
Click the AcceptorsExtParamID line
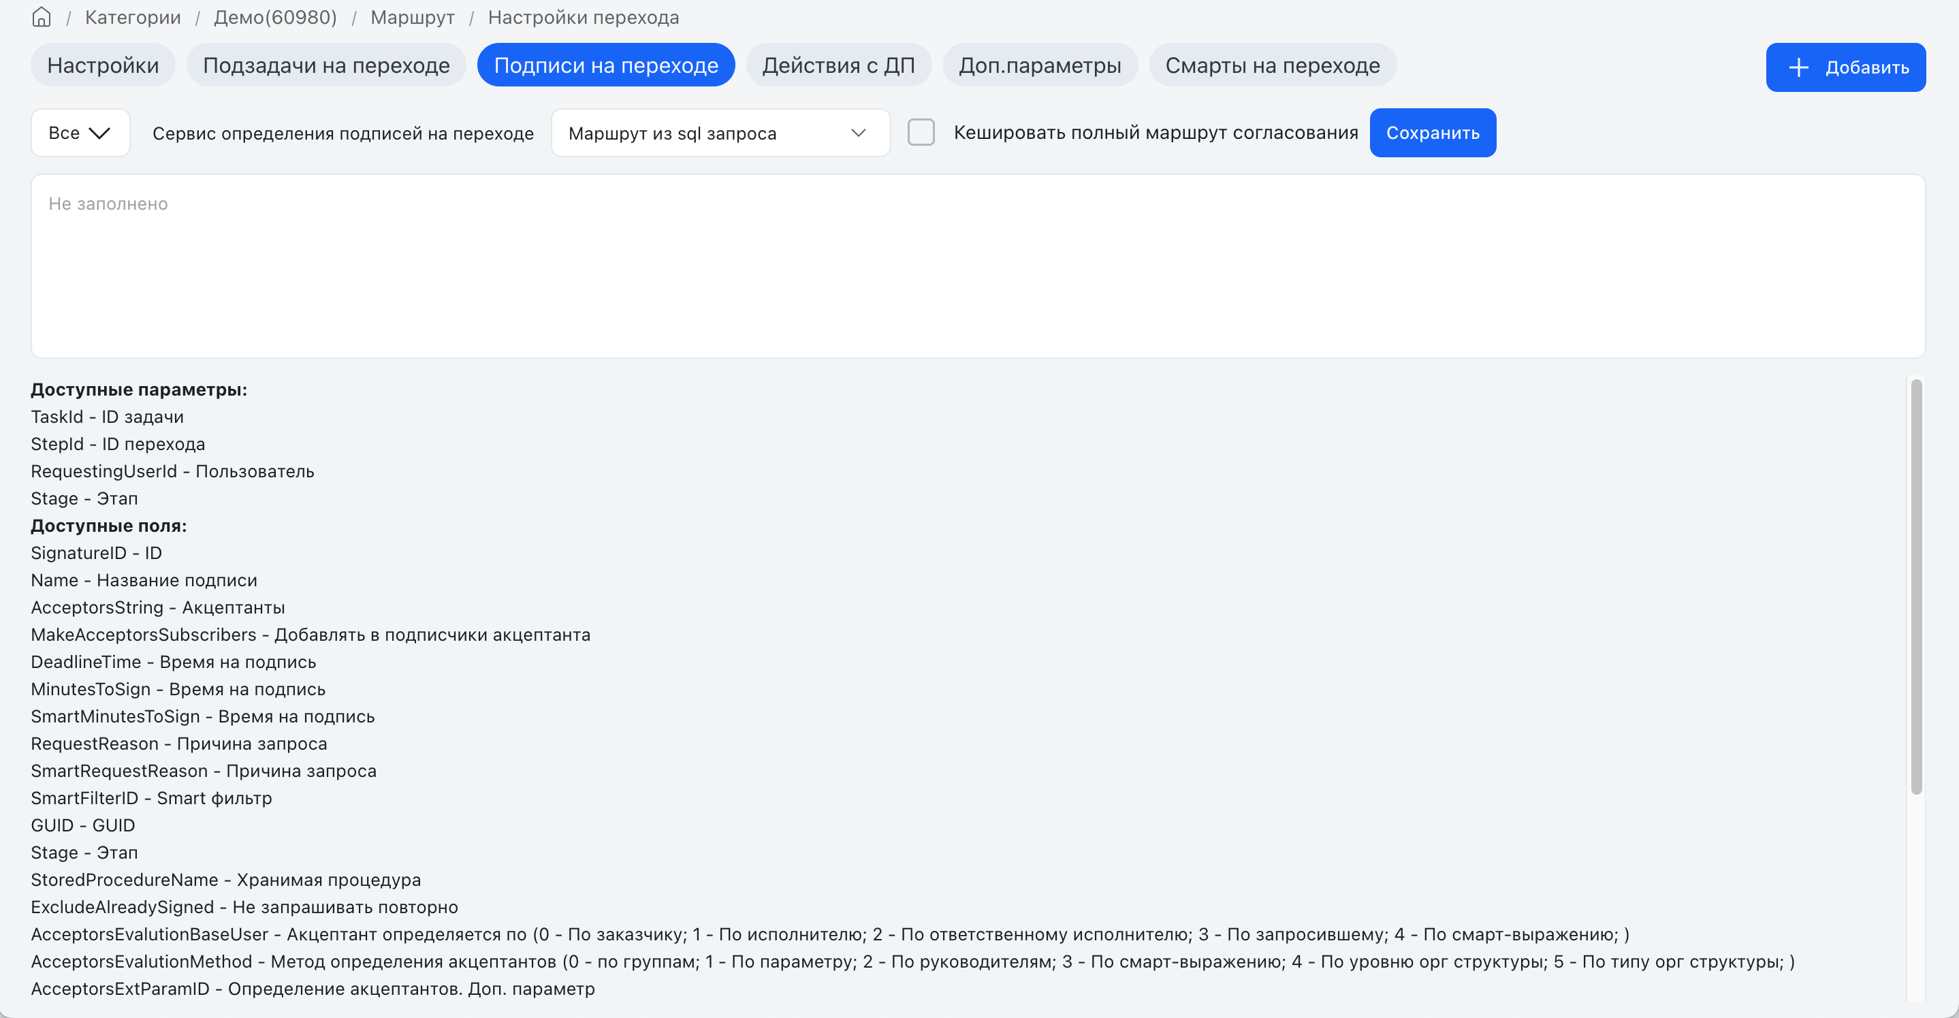(x=313, y=989)
